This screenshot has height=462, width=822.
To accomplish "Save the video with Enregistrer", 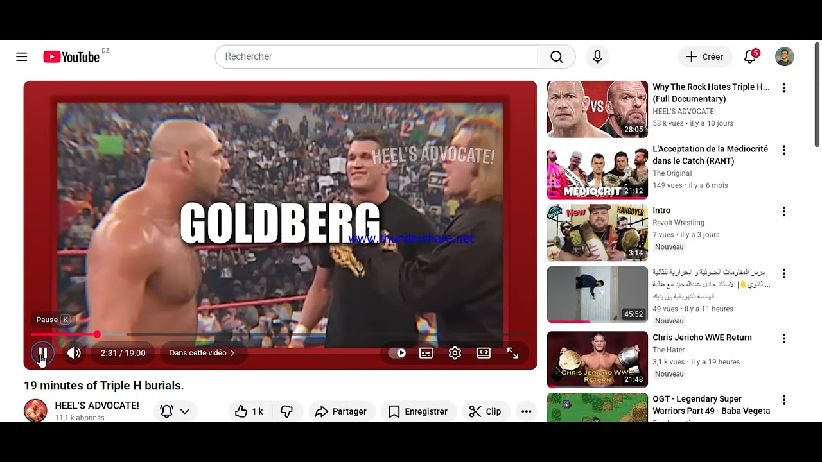I will click(418, 411).
